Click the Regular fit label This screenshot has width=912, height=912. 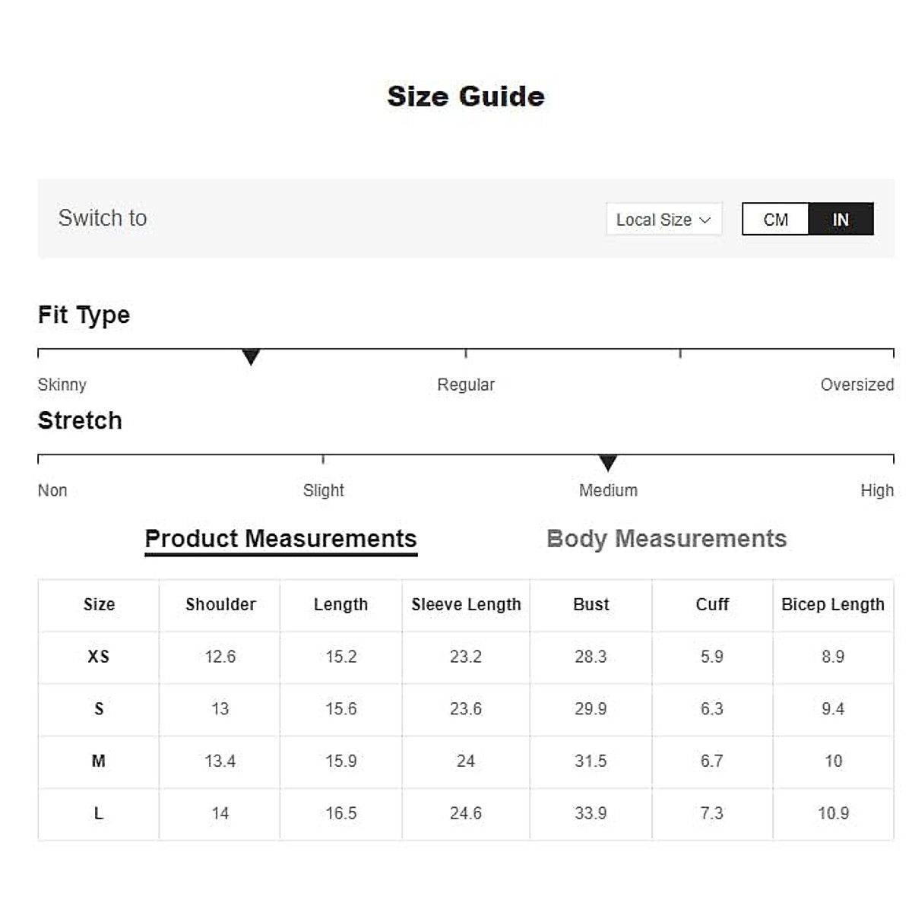[466, 385]
